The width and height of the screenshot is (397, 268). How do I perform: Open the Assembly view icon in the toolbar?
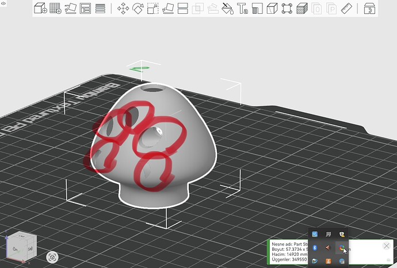tap(369, 9)
